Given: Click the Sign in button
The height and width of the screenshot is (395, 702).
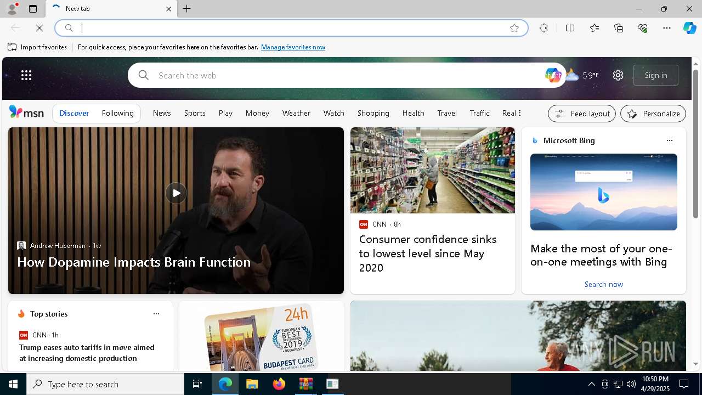Looking at the screenshot, I should coord(656,75).
